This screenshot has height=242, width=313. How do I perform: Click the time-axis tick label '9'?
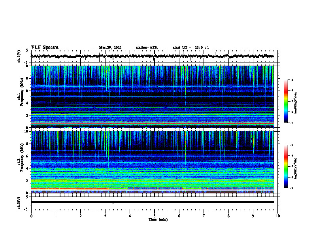pyautogui.click(x=253, y=216)
